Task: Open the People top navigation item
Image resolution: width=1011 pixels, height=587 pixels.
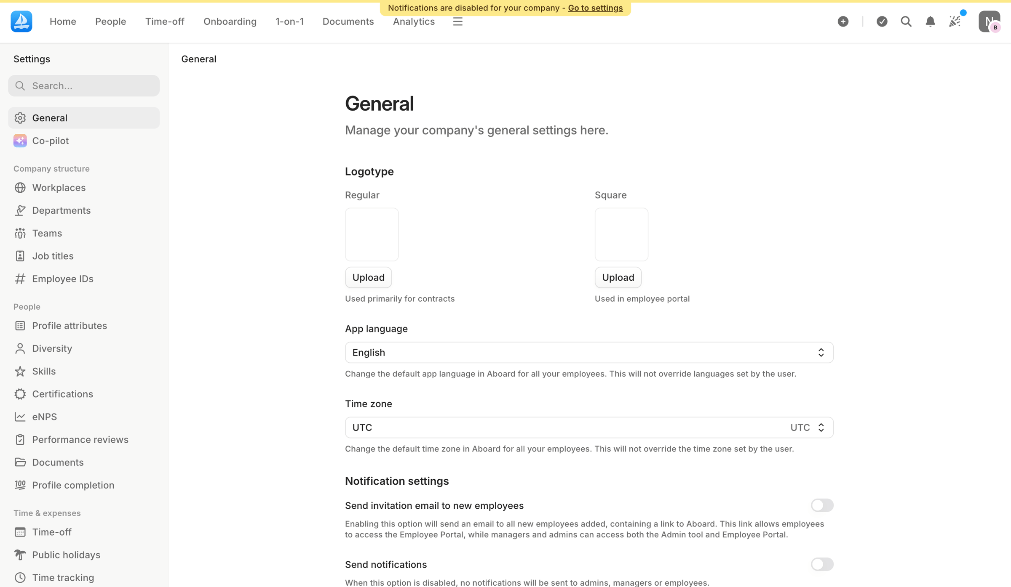Action: (110, 21)
